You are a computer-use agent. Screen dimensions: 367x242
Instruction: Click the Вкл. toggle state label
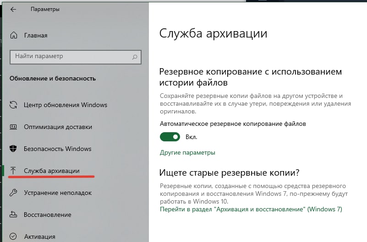tap(191, 137)
